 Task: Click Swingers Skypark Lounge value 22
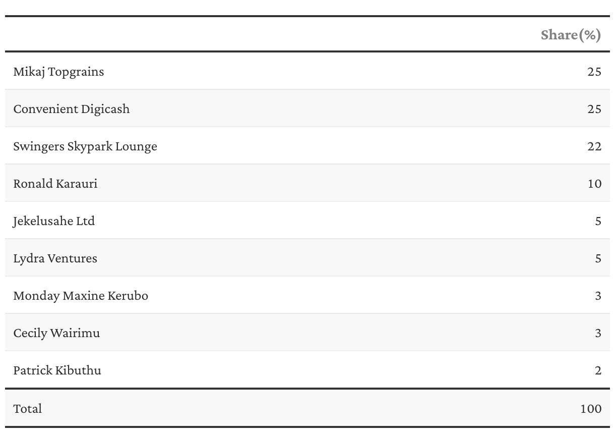point(594,146)
